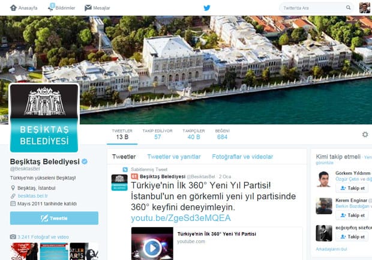Click the verified badge next to Beşiktaş Belediyesi
372x260 pixels.
point(85,162)
